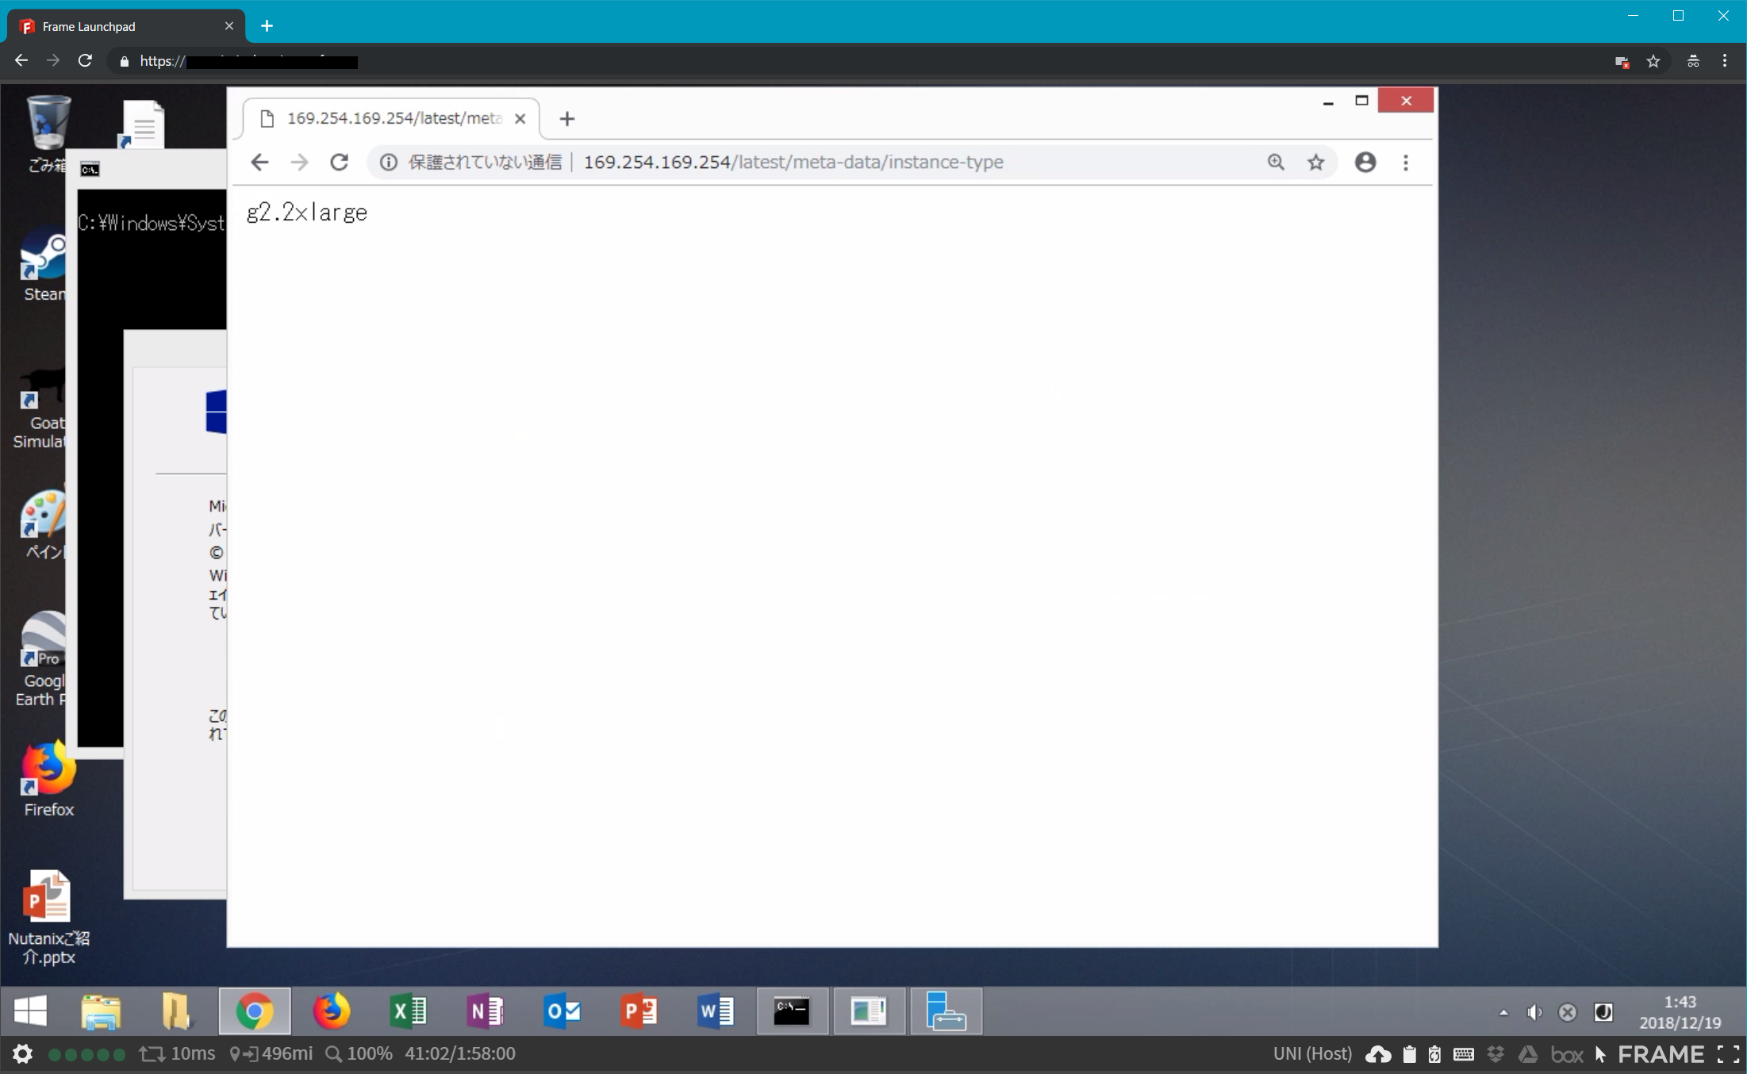Open the Frame virtual keyboard icon
1747x1074 pixels.
tap(1464, 1054)
